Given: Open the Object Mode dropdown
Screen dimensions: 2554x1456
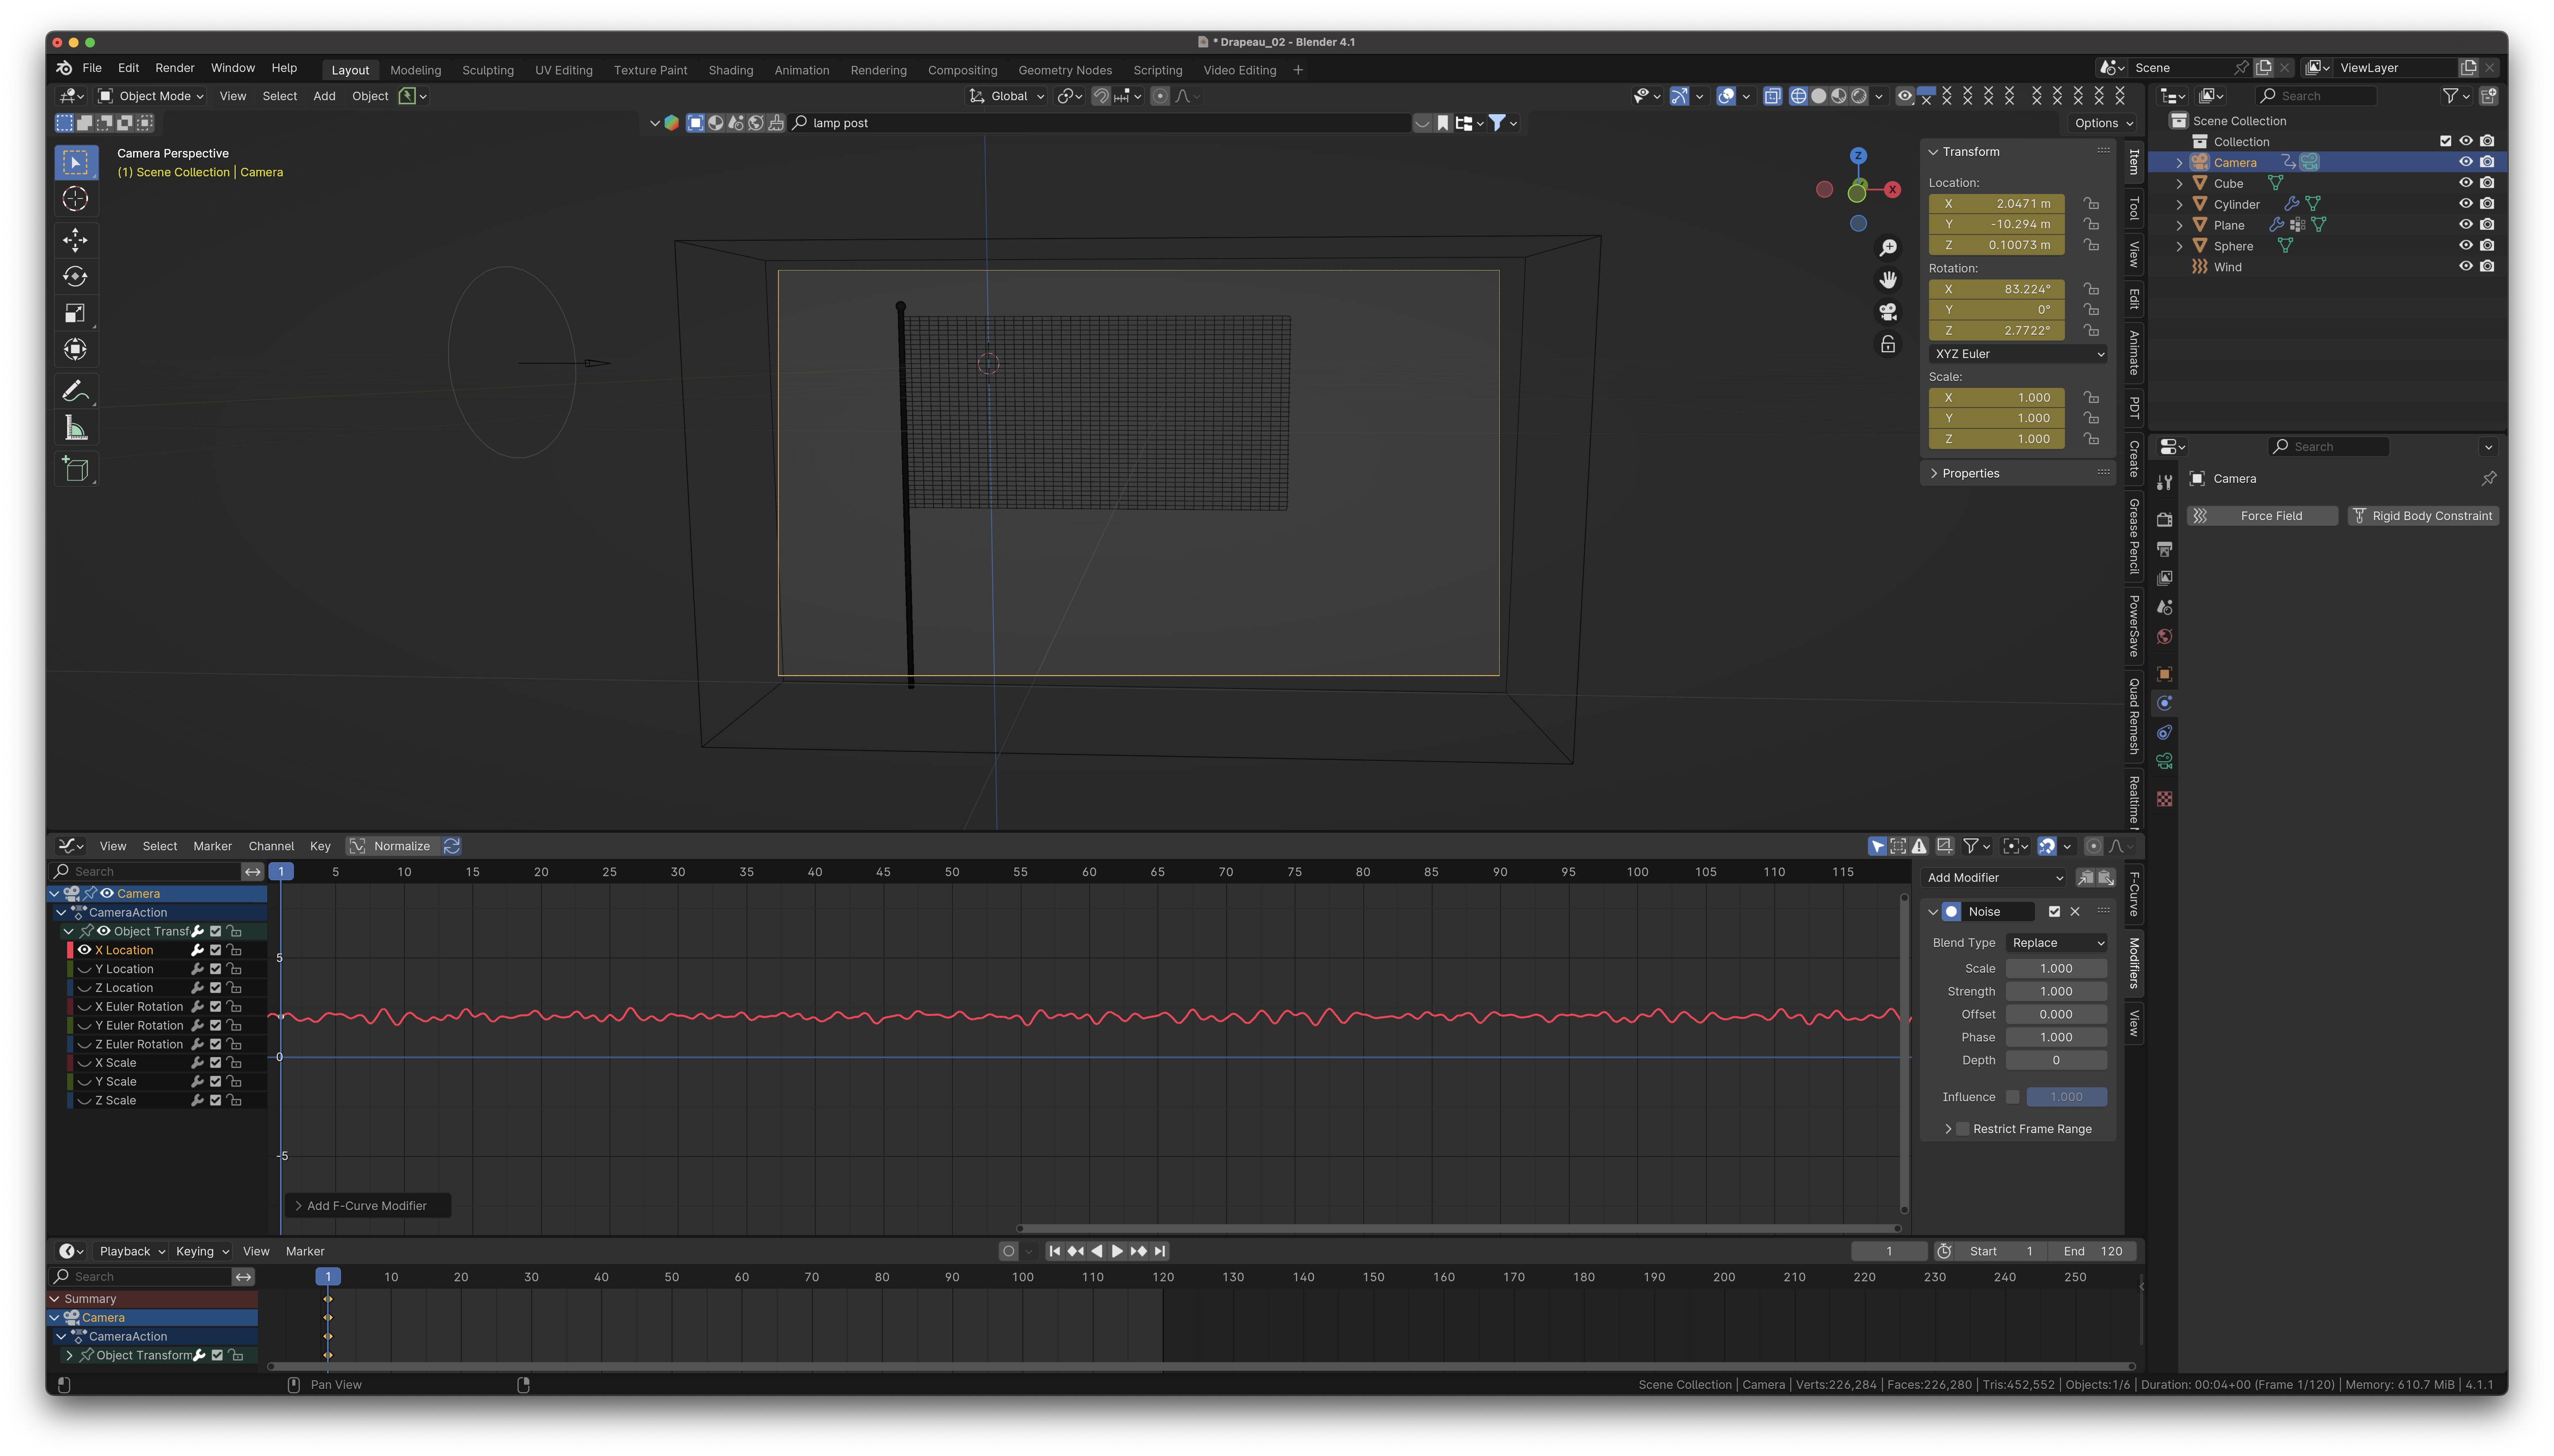Looking at the screenshot, I should pos(152,96).
